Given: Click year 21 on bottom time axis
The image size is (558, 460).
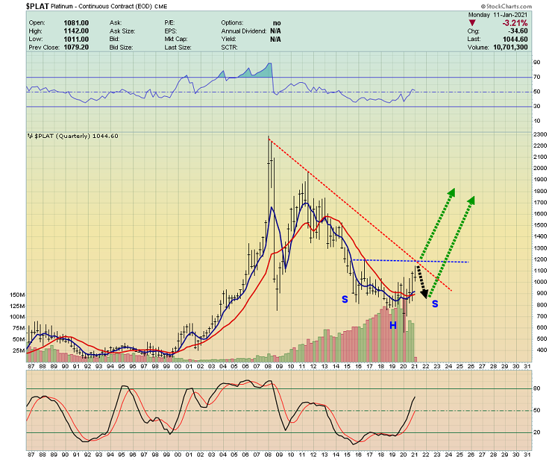Looking at the screenshot, I should pos(414,367).
